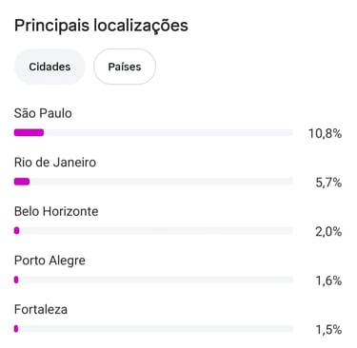Click the 2,0% percentage value

(328, 232)
